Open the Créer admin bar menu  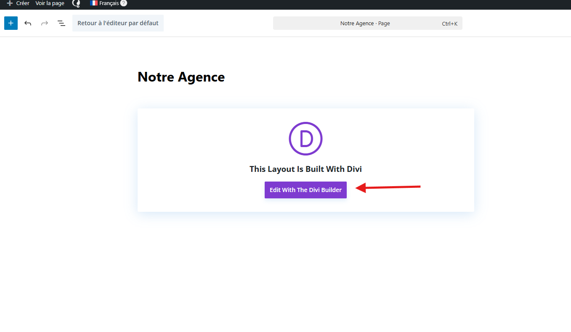pos(23,3)
